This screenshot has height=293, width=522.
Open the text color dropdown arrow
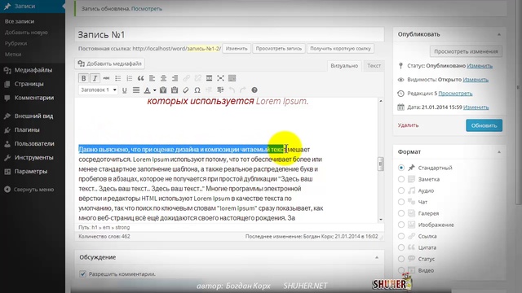(x=154, y=90)
